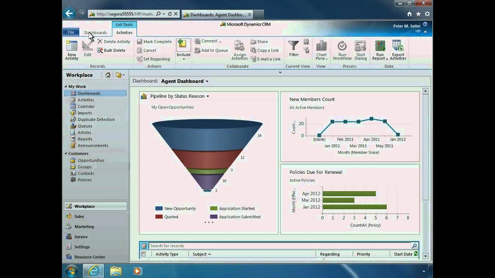This screenshot has width=495, height=278.
Task: Click the New Activity ribbon button
Action: tap(72, 49)
